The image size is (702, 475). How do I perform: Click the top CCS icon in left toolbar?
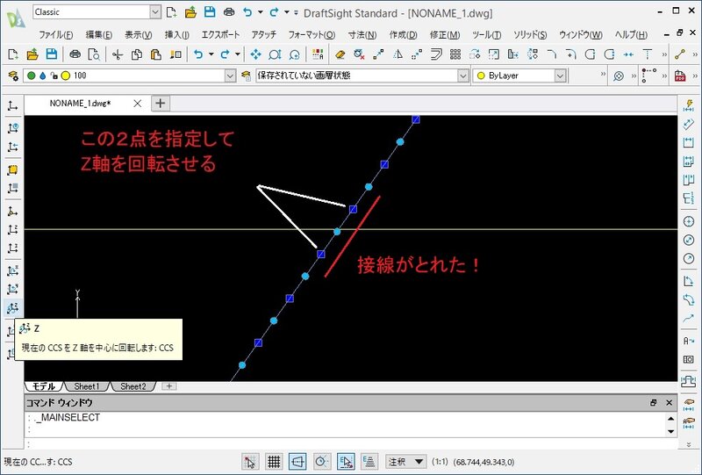point(12,105)
